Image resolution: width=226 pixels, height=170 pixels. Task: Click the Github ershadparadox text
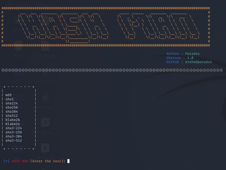click(189, 62)
